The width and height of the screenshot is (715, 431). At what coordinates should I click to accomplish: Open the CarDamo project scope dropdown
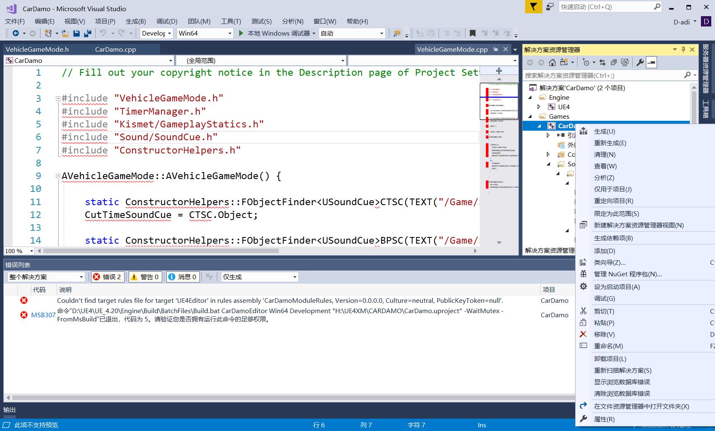pyautogui.click(x=89, y=60)
